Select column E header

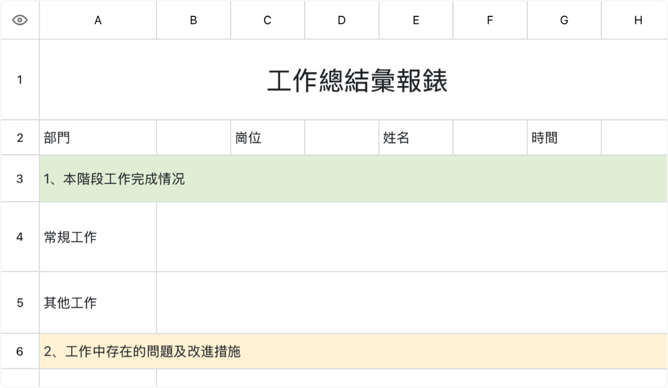pyautogui.click(x=416, y=20)
